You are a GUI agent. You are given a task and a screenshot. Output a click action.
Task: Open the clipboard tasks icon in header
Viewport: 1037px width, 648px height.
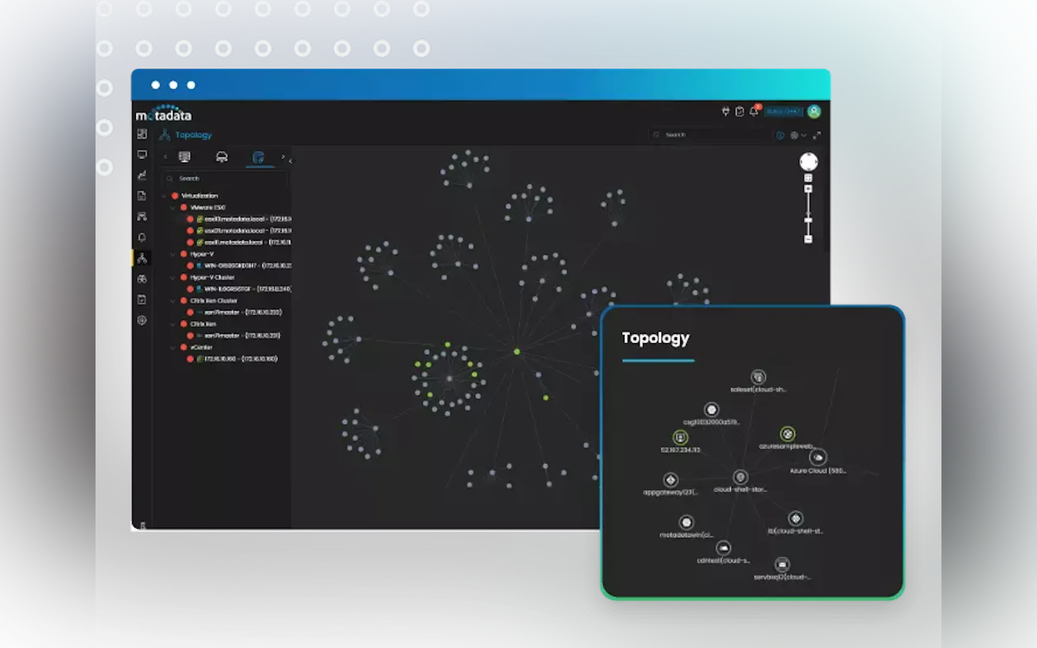coord(739,112)
